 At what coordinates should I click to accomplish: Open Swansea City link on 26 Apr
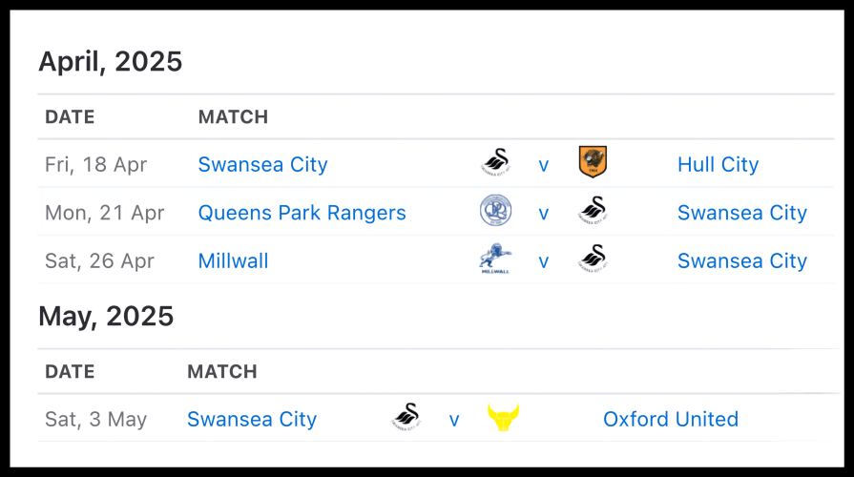click(x=741, y=260)
